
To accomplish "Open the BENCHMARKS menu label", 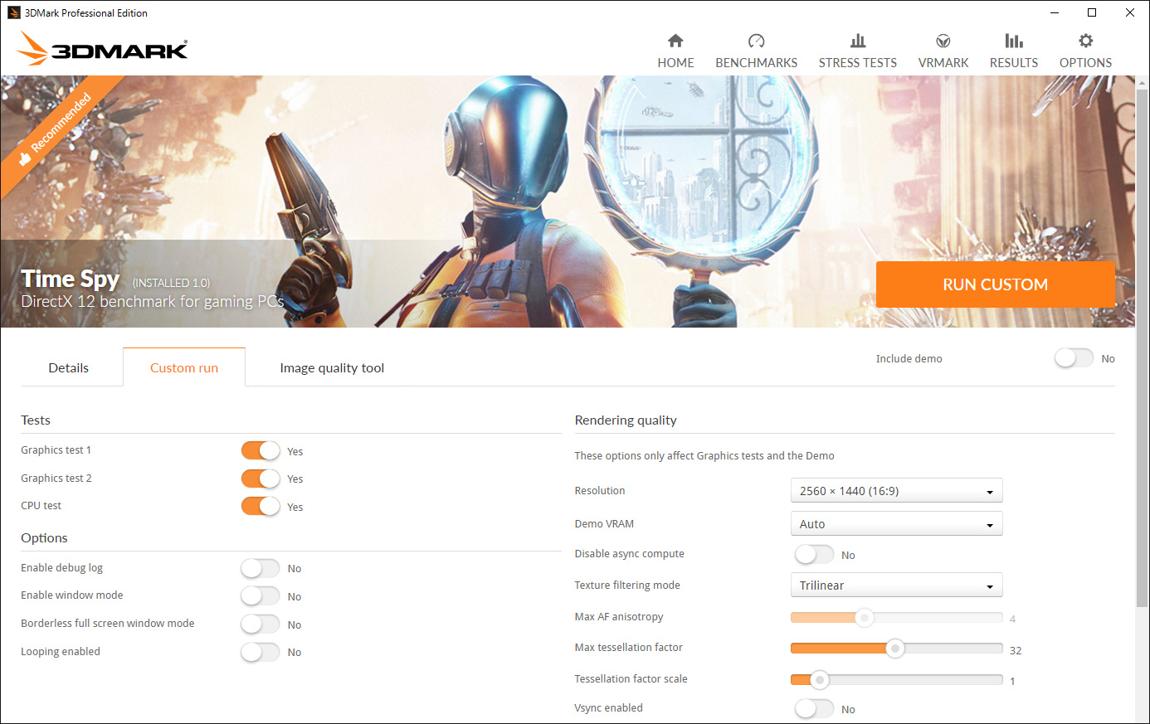I will (x=756, y=63).
